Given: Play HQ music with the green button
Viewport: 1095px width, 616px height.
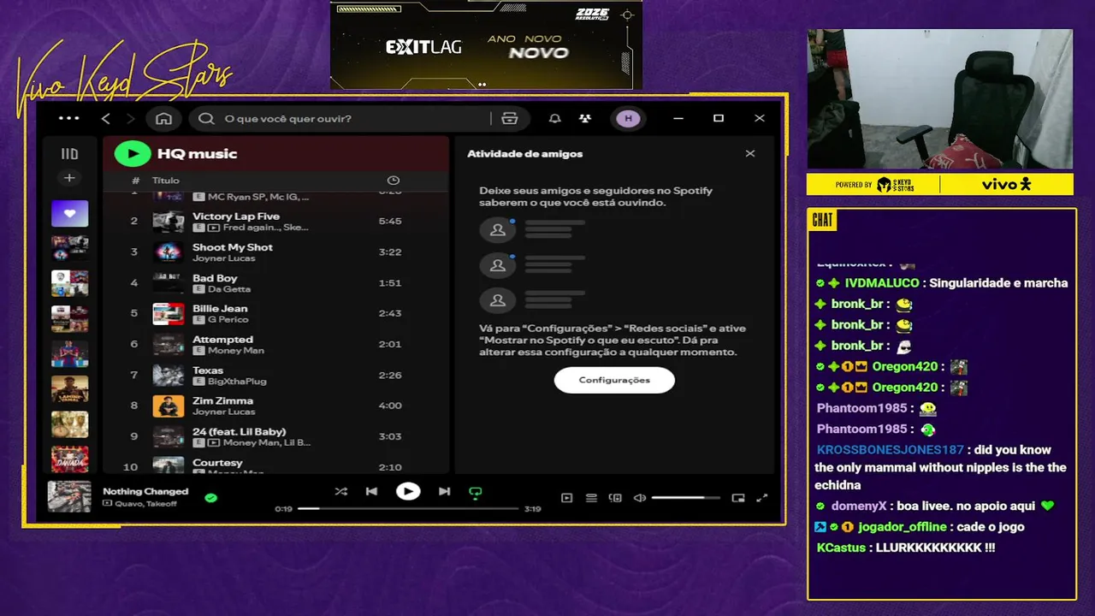Looking at the screenshot, I should point(133,153).
